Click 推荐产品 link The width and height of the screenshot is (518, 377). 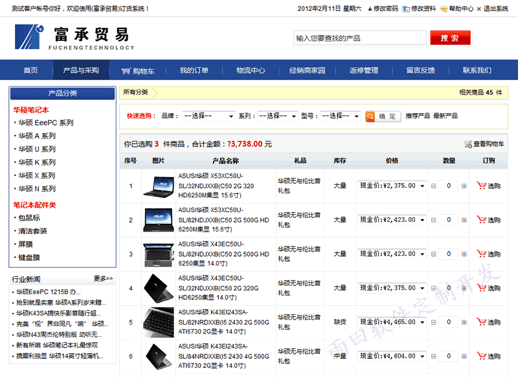pyautogui.click(x=418, y=116)
